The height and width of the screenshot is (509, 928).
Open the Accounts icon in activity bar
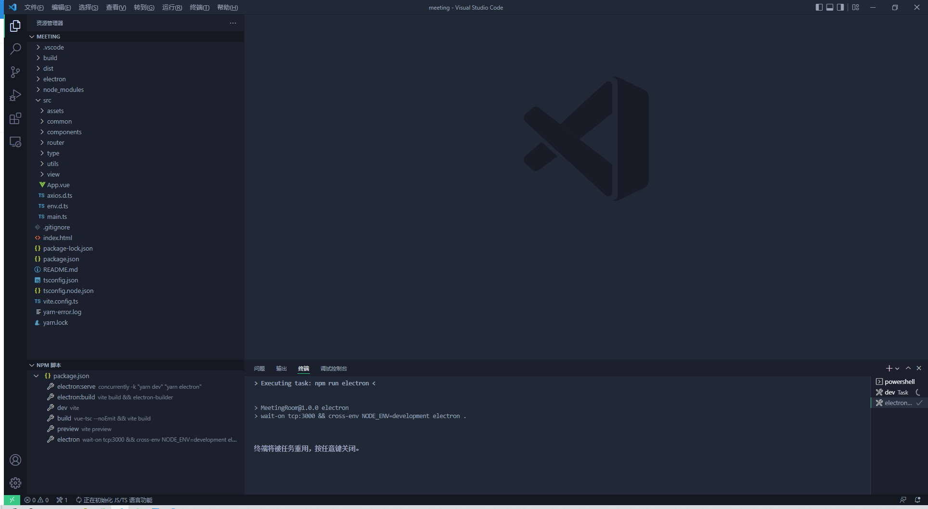(x=15, y=460)
